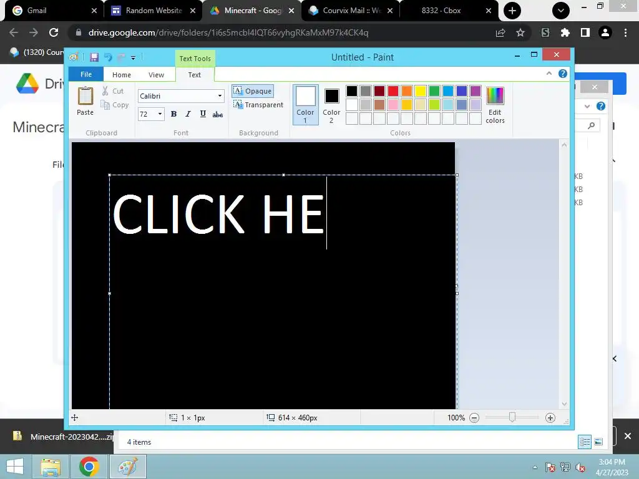
Task: Toggle Strikethrough text formatting
Action: point(218,114)
